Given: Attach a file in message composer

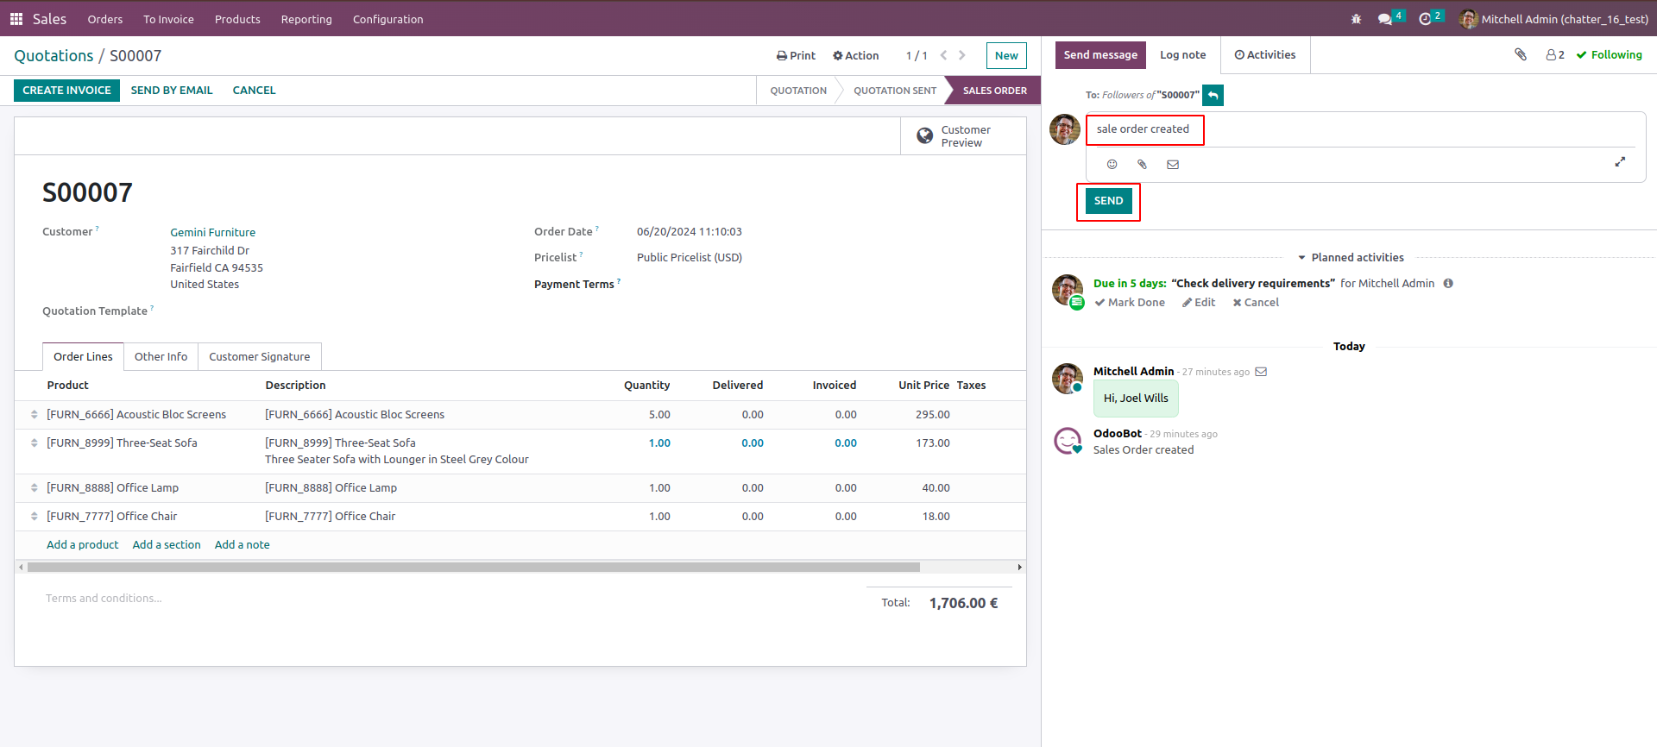Looking at the screenshot, I should click(x=1142, y=164).
